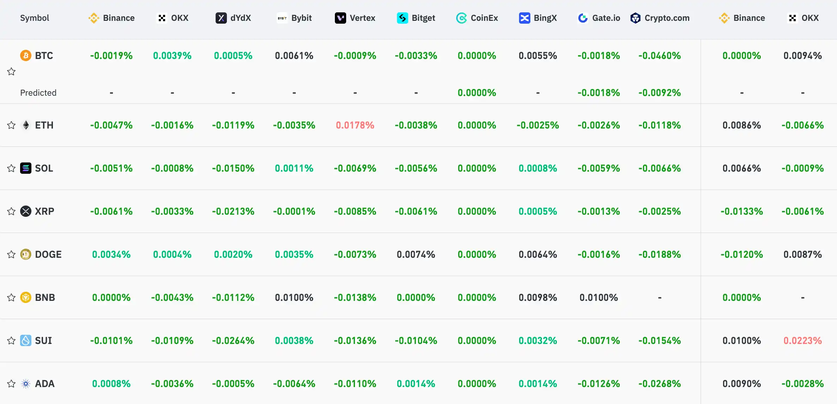Click the XRP coin icon
Image resolution: width=837 pixels, height=404 pixels.
click(x=26, y=211)
